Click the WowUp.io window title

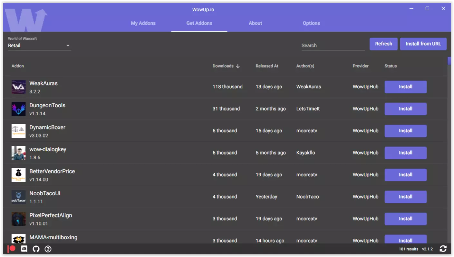(x=203, y=10)
